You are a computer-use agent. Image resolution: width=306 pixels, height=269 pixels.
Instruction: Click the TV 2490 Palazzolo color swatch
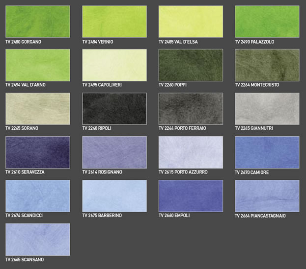(x=267, y=22)
